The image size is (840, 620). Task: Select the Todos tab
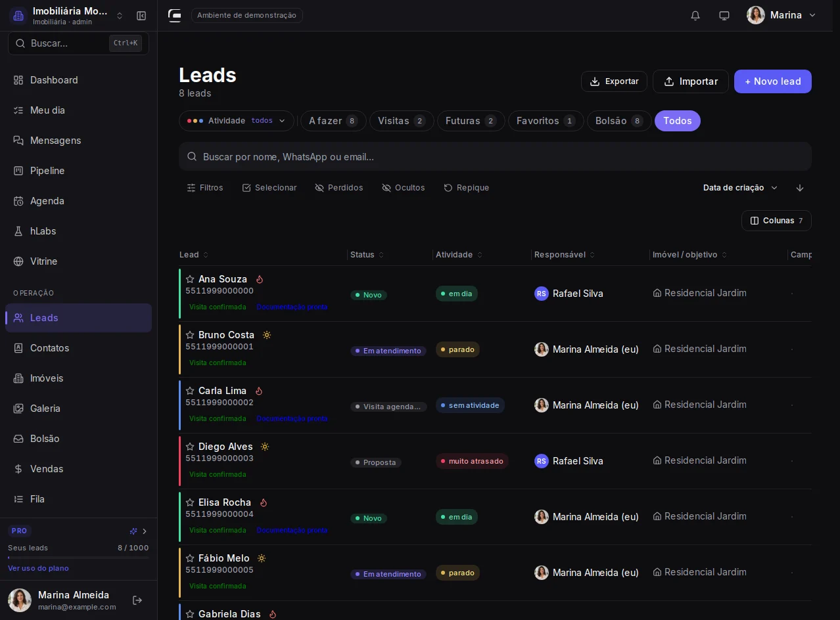pos(678,121)
